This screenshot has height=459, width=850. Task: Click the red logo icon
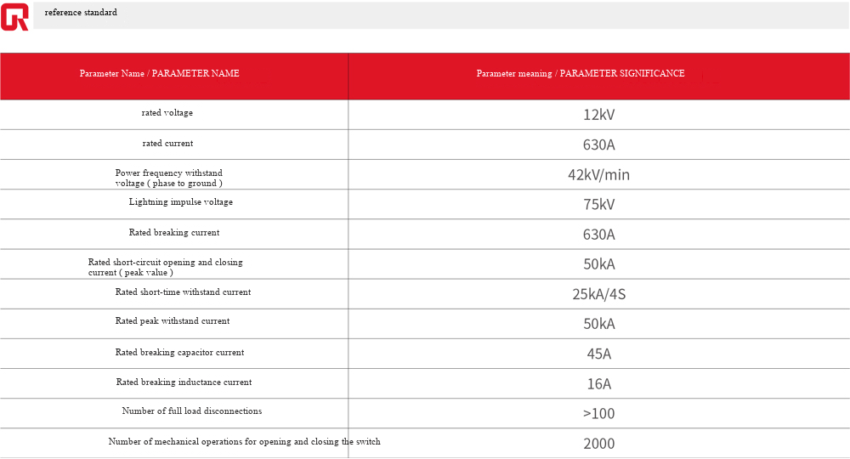tap(14, 16)
